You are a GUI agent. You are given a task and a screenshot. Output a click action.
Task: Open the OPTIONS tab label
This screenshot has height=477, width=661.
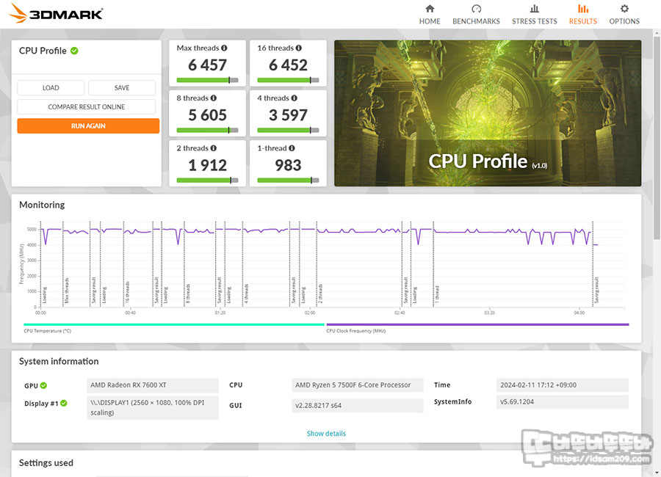624,21
